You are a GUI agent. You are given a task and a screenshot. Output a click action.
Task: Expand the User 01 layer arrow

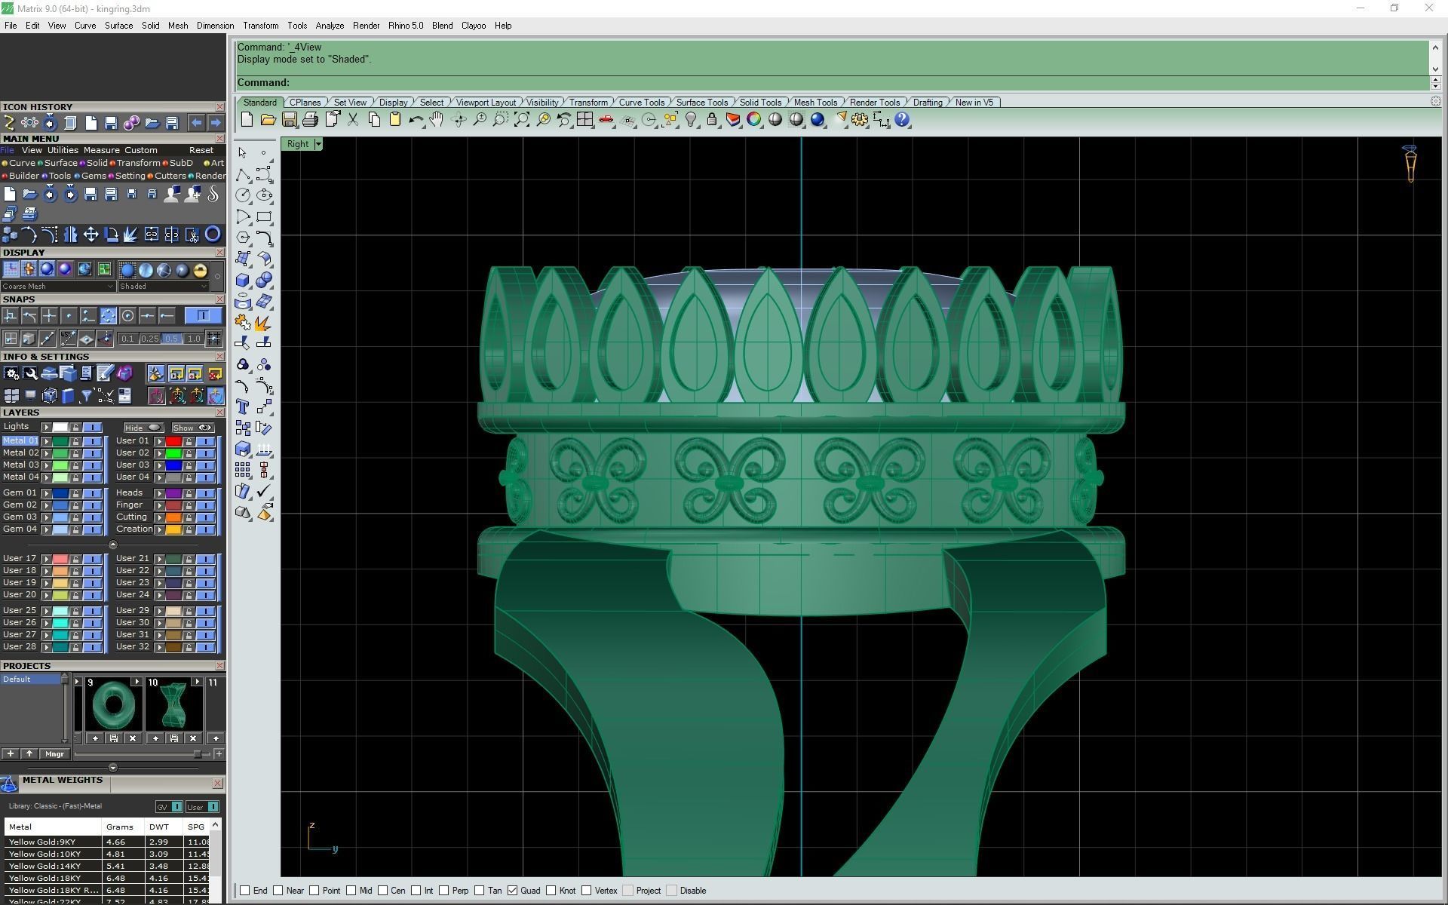tap(159, 441)
